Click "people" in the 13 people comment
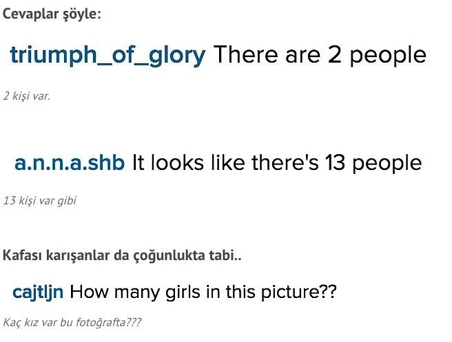Image resolution: width=452 pixels, height=342 pixels. [x=389, y=163]
